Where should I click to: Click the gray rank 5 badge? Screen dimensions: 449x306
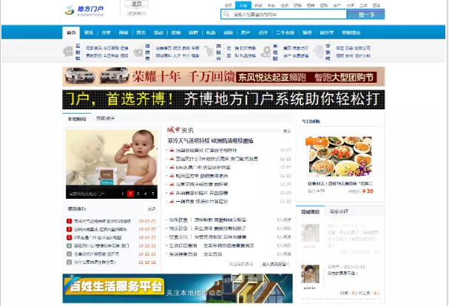pyautogui.click(x=69, y=254)
